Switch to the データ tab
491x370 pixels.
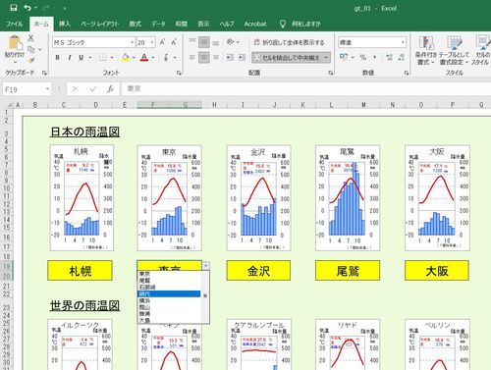158,24
